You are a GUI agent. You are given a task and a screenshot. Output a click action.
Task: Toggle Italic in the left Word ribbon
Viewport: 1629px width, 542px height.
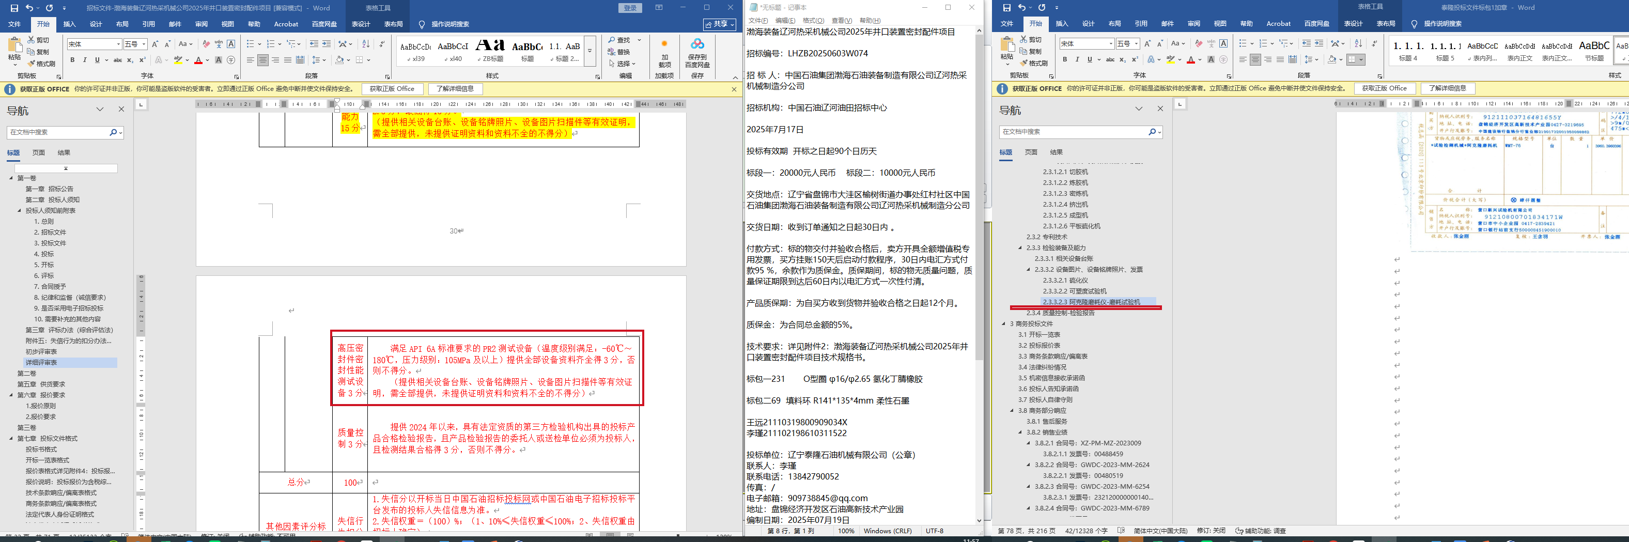(85, 60)
